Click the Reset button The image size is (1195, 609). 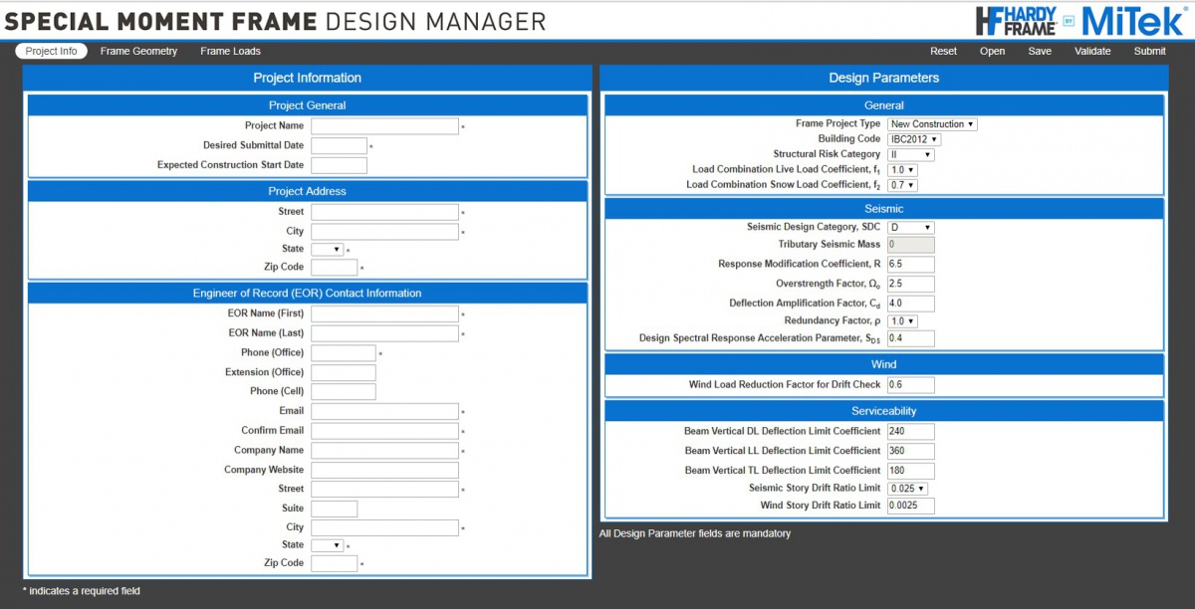coord(943,51)
